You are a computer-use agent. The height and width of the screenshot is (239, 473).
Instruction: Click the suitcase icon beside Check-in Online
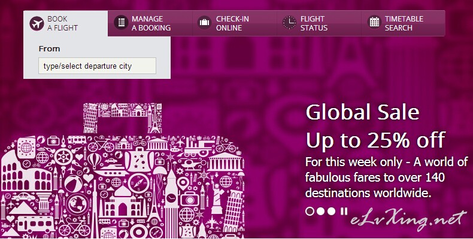tap(205, 23)
